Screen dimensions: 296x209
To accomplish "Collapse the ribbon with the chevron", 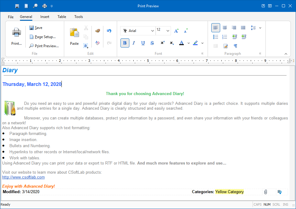I will click(286, 54).
